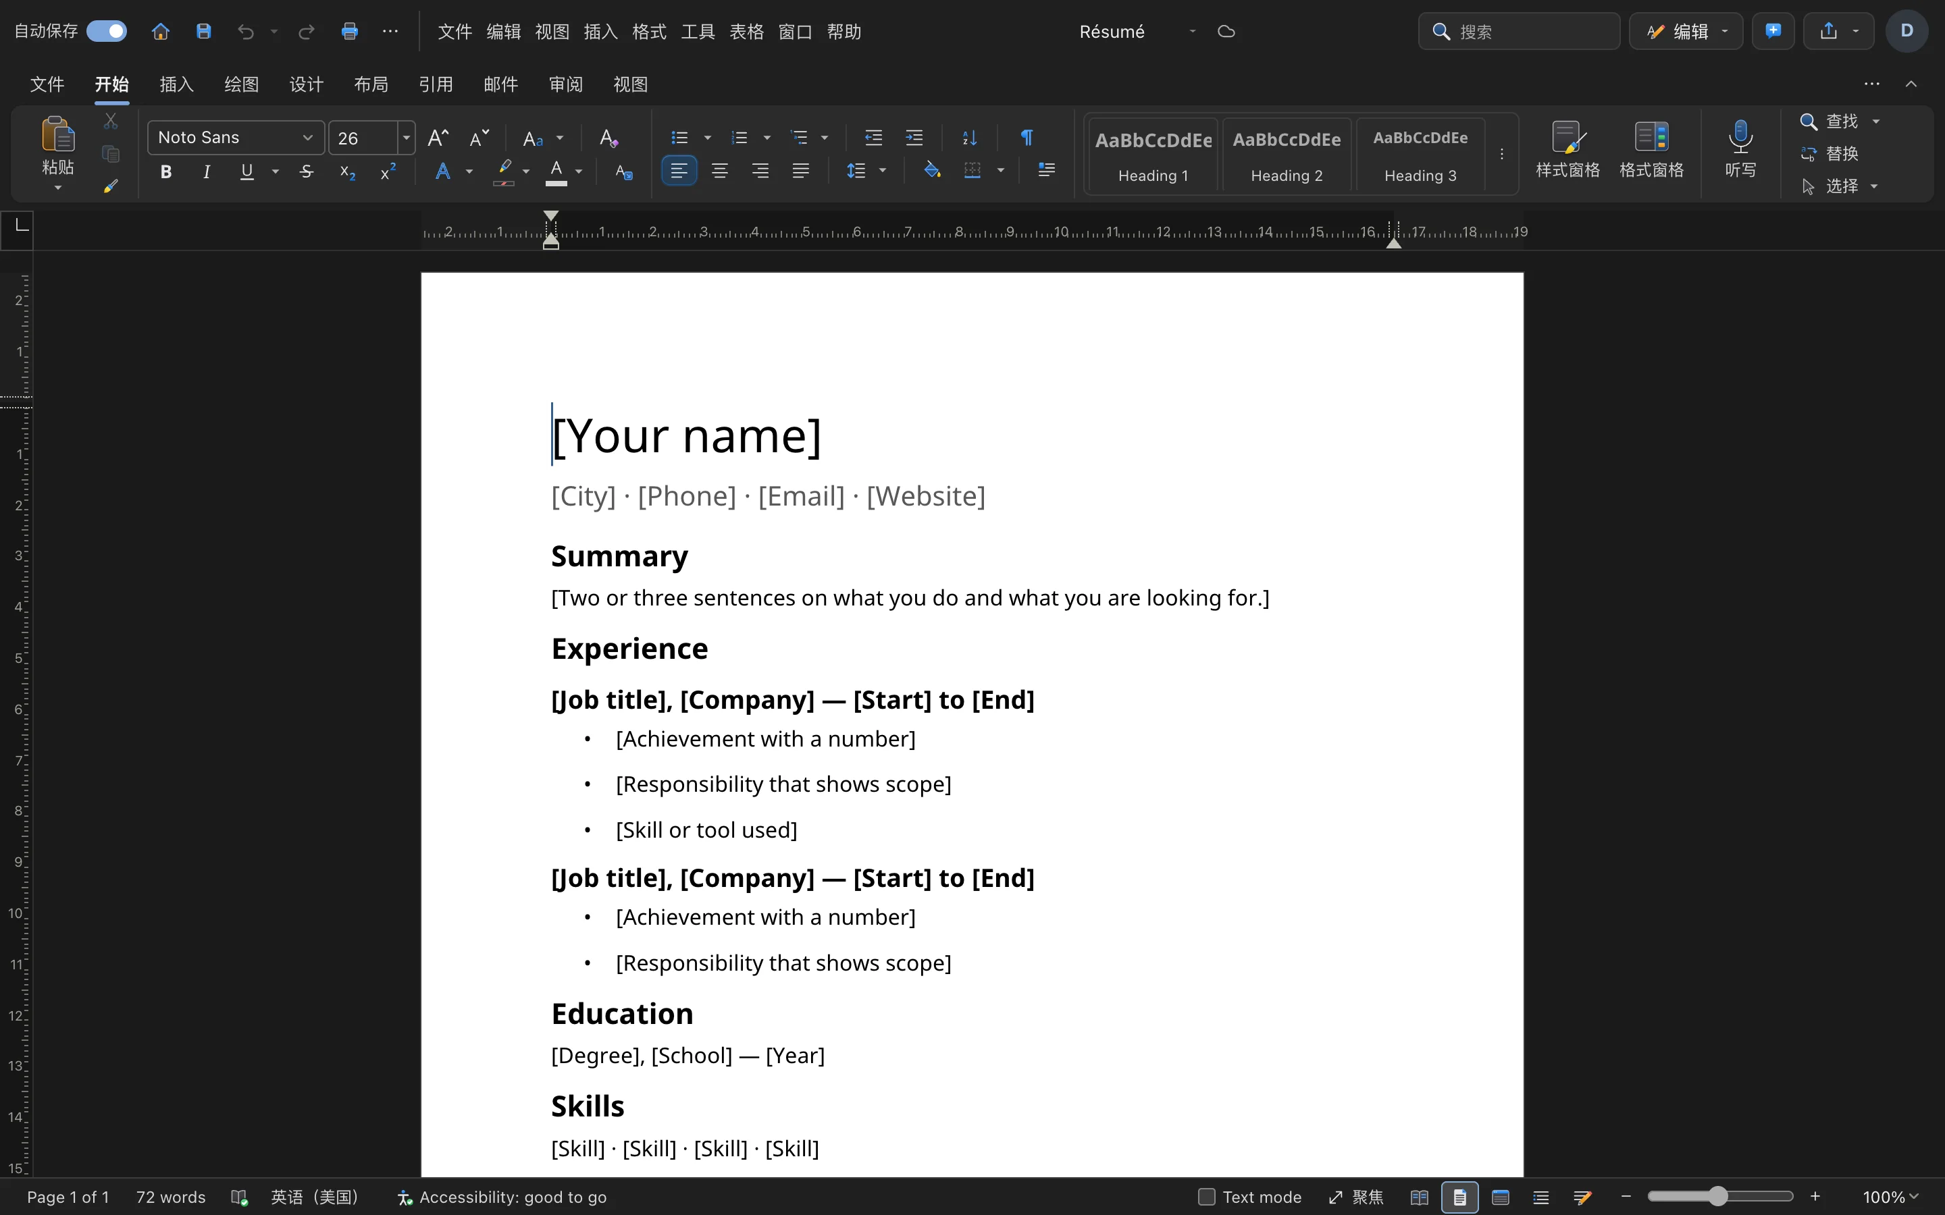Open the 审阅 ribbon tab
The width and height of the screenshot is (1945, 1215).
[566, 84]
